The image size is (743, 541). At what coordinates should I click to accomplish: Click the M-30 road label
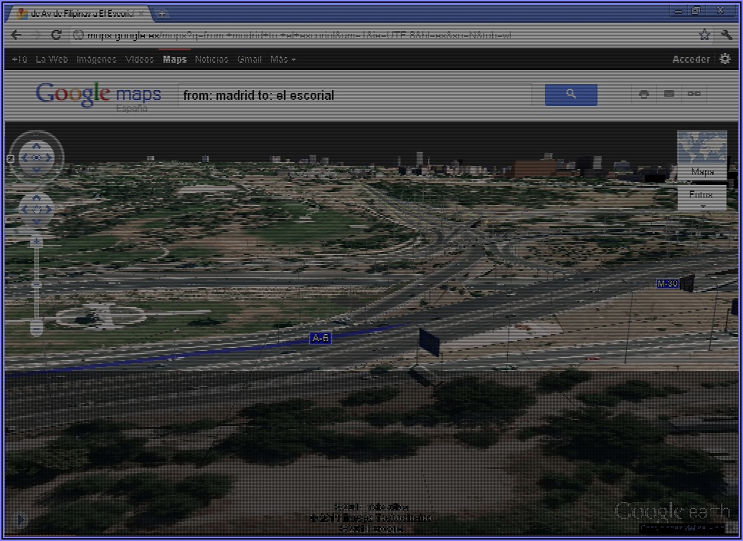click(668, 283)
